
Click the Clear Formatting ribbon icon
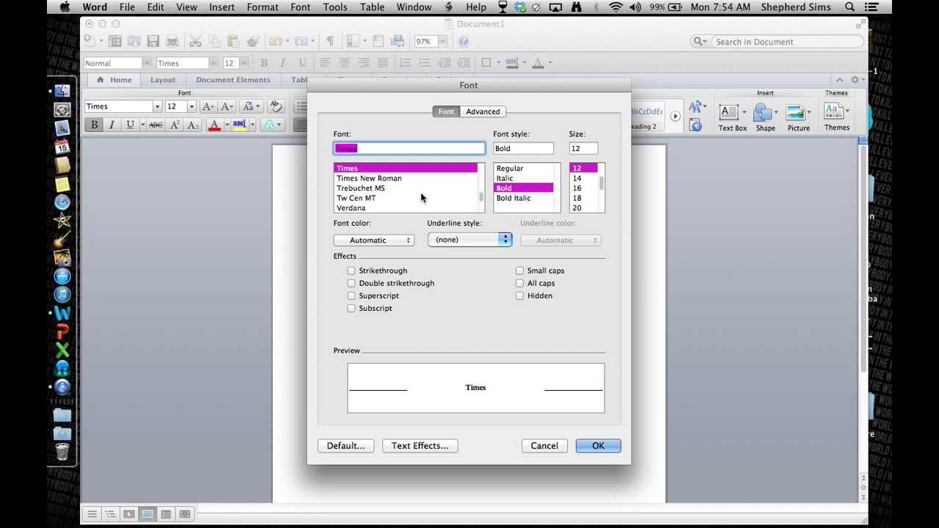pyautogui.click(x=276, y=106)
